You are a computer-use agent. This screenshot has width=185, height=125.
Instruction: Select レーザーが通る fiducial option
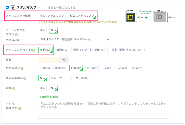click(79, 78)
